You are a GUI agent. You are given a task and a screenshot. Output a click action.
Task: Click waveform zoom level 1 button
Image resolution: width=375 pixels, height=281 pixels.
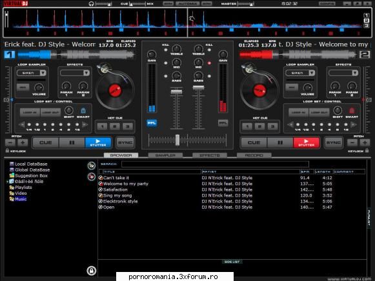pos(367,15)
